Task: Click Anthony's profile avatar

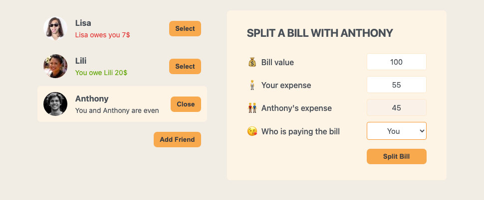Action: 55,104
